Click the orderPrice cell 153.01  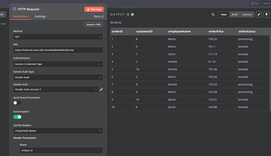pyautogui.click(x=222, y=100)
